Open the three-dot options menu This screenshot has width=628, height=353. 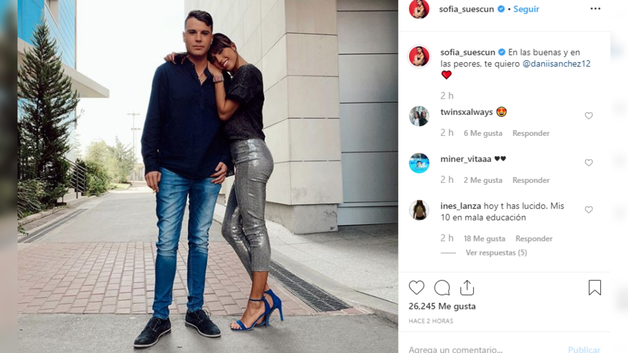pyautogui.click(x=595, y=9)
